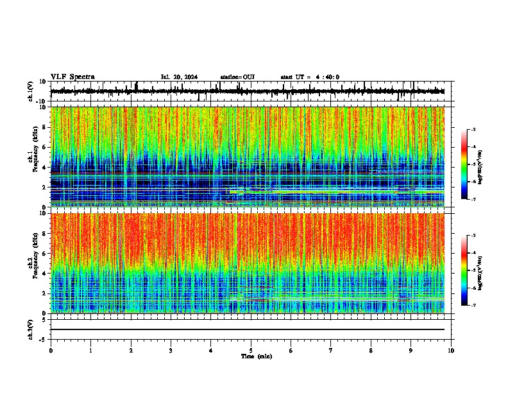Click time axis tick label "1"
The height and width of the screenshot is (393, 508).
(x=90, y=351)
